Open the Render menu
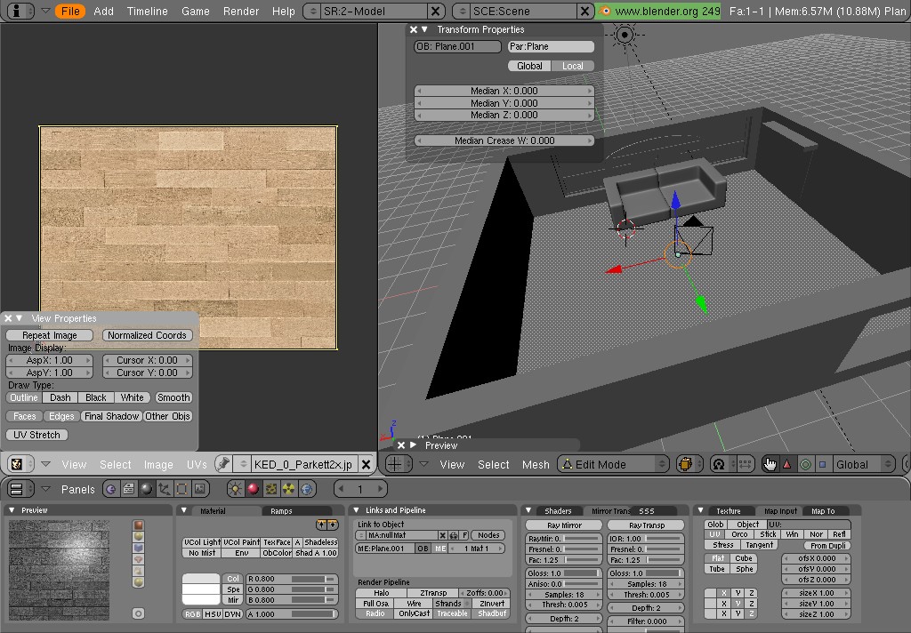Image resolution: width=911 pixels, height=633 pixels. click(x=240, y=11)
